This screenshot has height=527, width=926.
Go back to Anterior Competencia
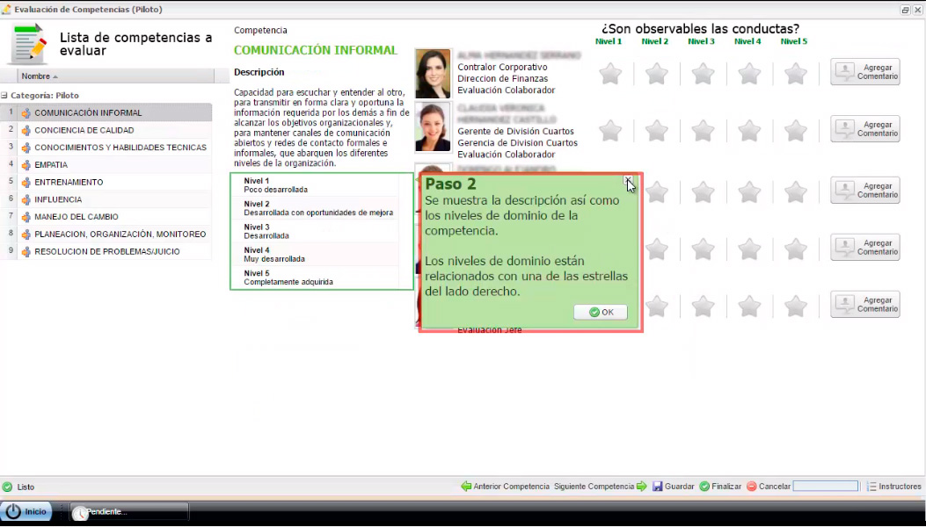(466, 487)
